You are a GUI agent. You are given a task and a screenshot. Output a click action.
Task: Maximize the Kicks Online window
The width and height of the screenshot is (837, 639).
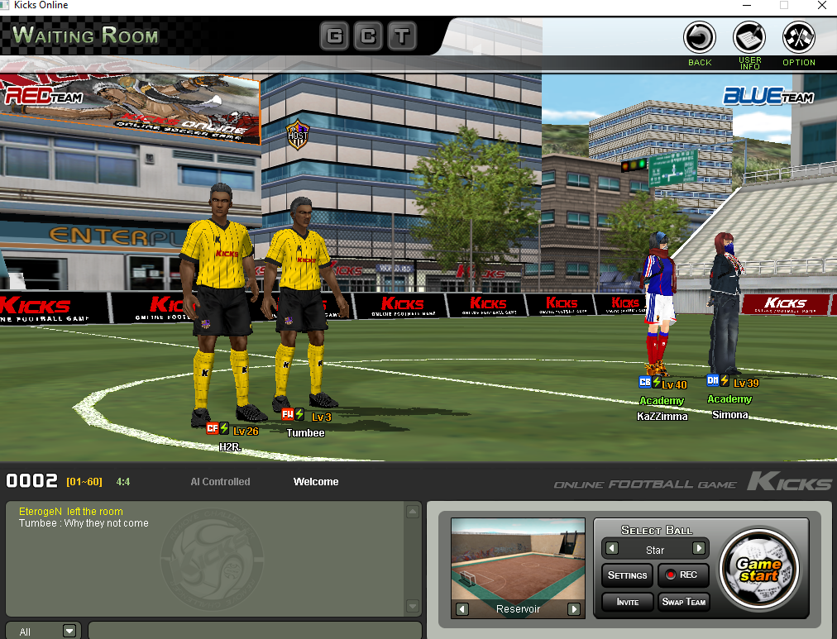783,5
